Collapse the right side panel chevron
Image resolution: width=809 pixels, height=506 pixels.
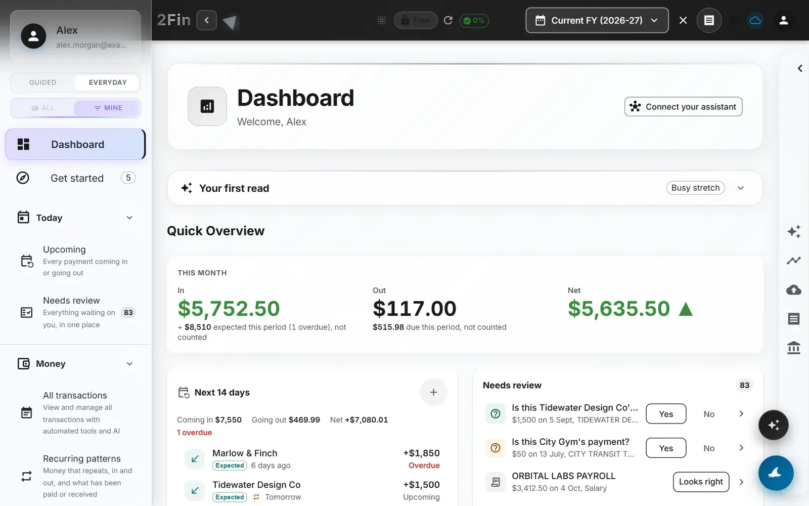pyautogui.click(x=800, y=68)
